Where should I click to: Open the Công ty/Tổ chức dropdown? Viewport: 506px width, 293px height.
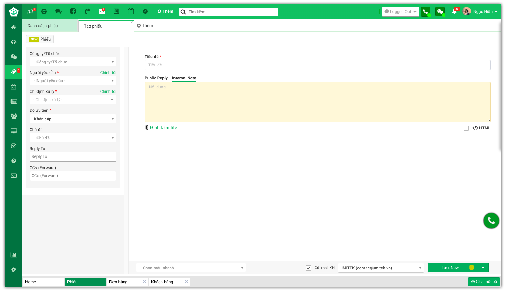(x=73, y=62)
